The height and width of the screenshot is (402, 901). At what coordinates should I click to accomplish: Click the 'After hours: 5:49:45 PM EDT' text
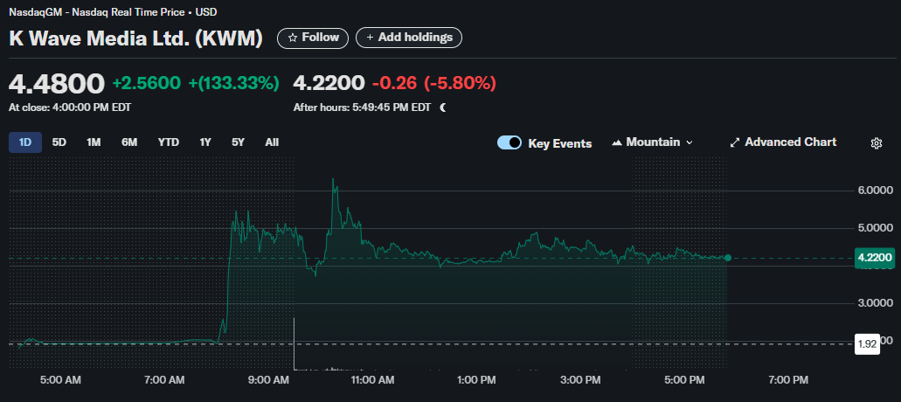click(362, 107)
